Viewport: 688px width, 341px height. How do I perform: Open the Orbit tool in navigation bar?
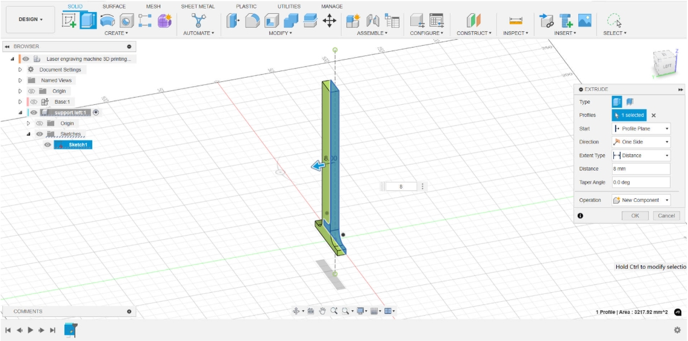pos(296,311)
